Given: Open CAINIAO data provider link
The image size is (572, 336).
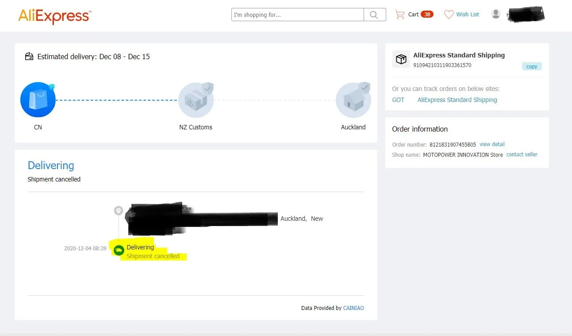Looking at the screenshot, I should click(x=353, y=308).
